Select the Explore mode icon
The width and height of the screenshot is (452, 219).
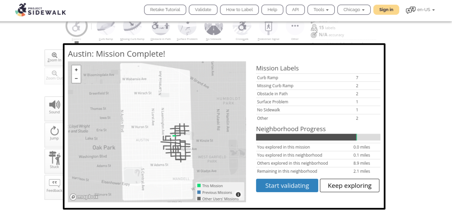(76, 27)
